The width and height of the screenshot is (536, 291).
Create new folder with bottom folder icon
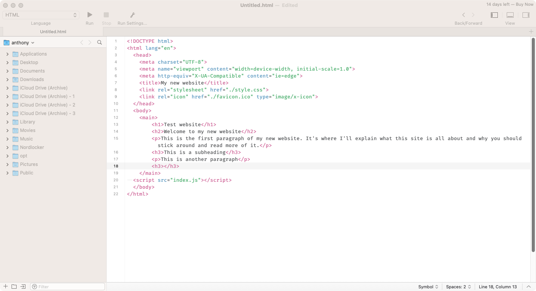14,286
